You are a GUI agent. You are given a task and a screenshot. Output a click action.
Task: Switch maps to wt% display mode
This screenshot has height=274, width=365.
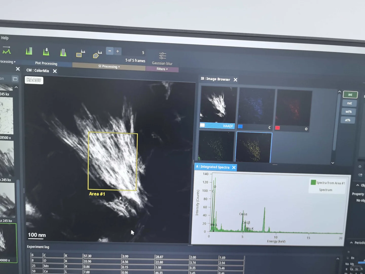point(349,112)
